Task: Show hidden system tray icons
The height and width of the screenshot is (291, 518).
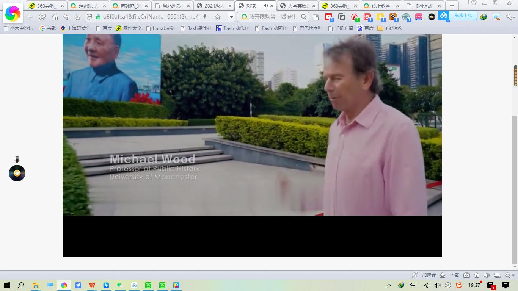Action: (x=389, y=285)
